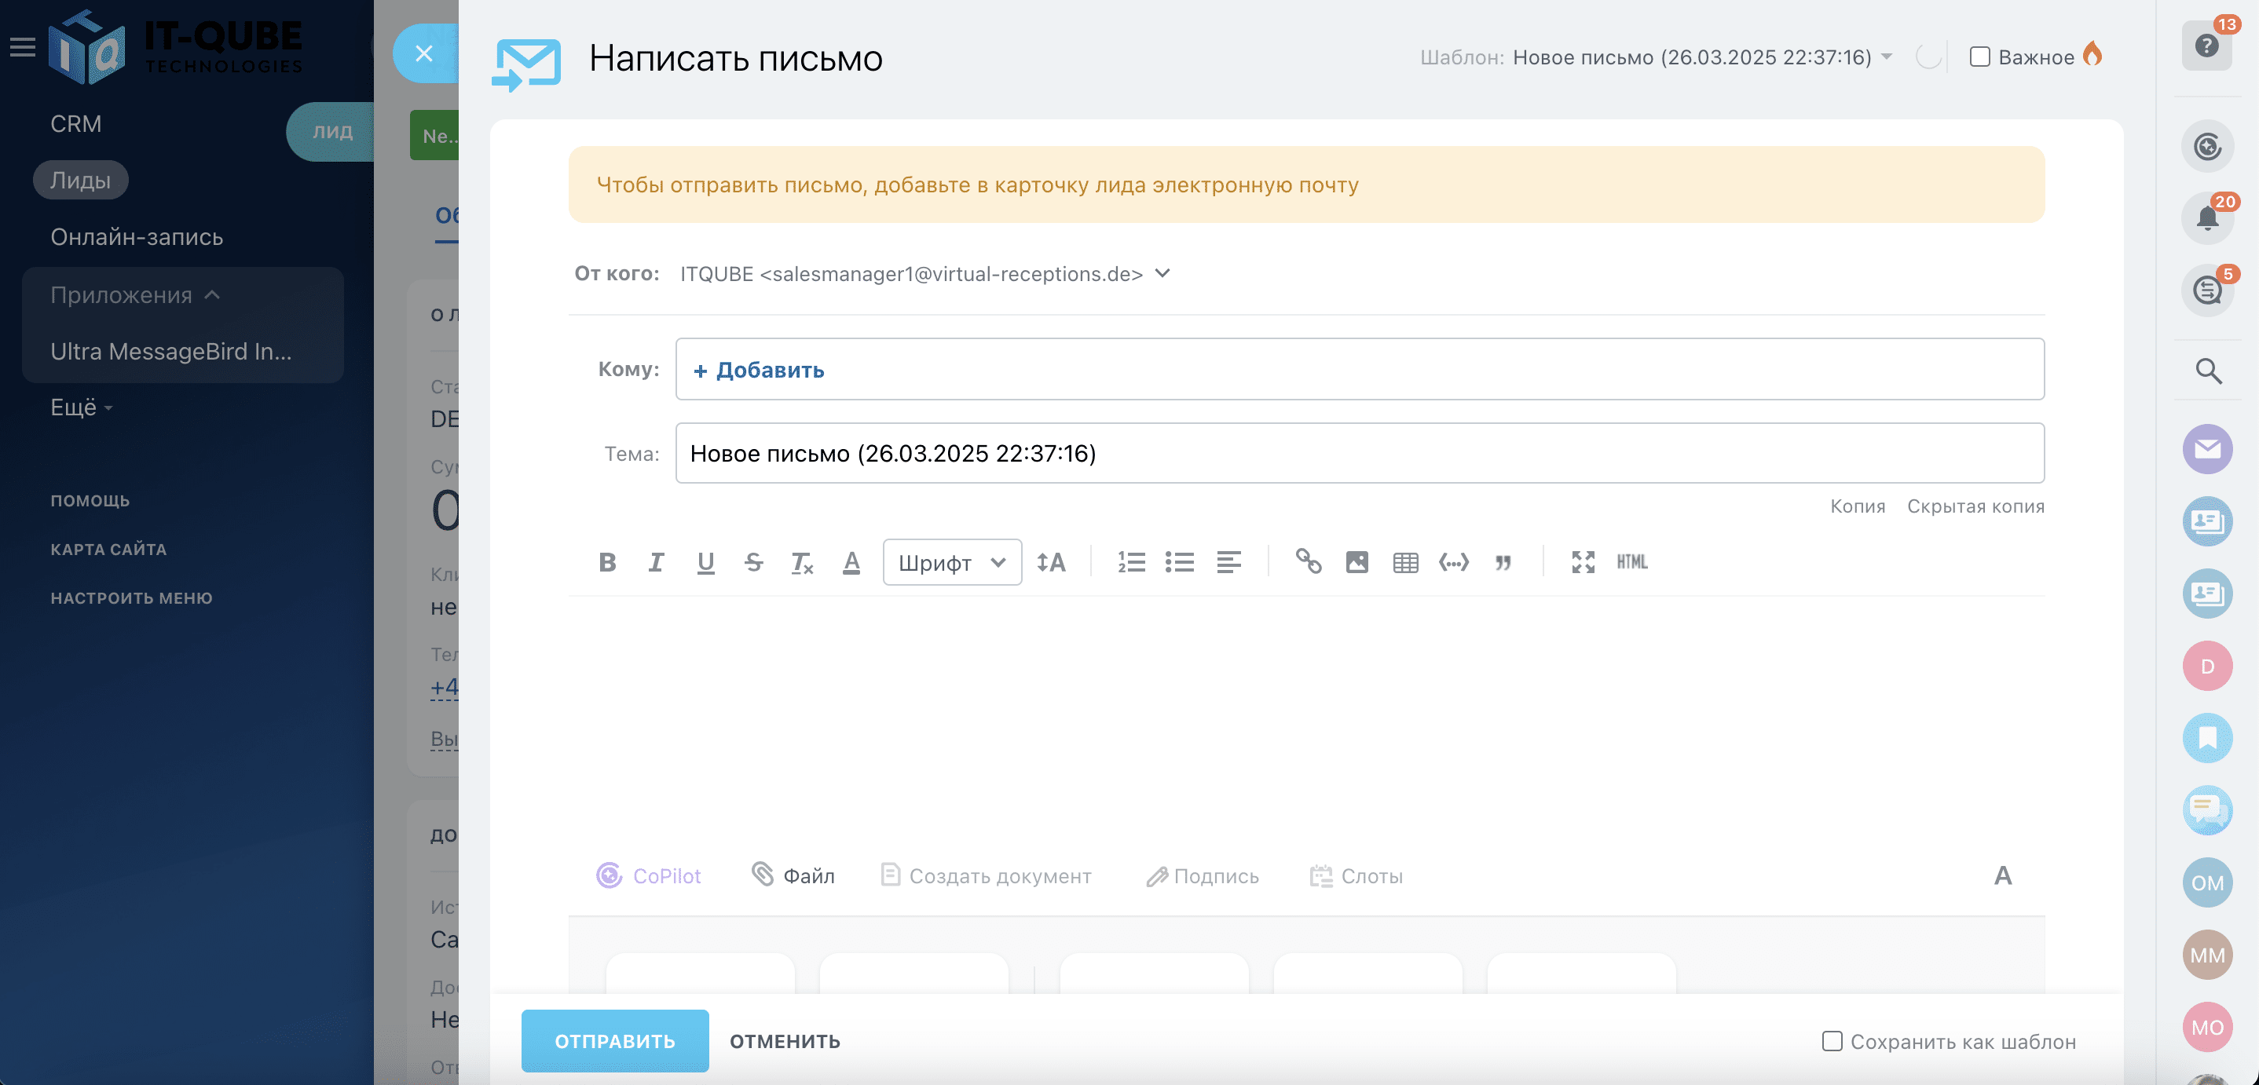Insert an image into the letter

coord(1356,562)
